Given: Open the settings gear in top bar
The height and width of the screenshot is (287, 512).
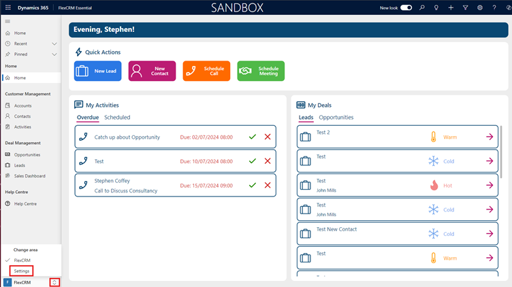Looking at the screenshot, I should [480, 7].
